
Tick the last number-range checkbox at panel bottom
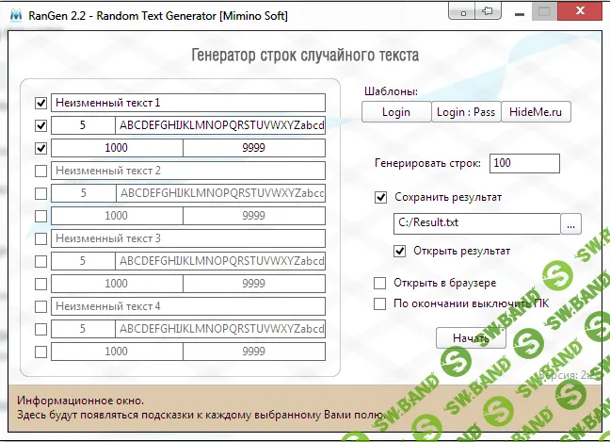(40, 352)
